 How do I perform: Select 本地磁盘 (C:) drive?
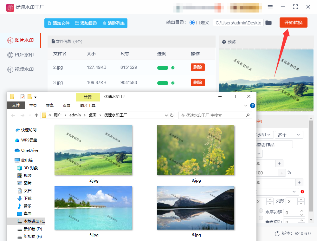(x=26, y=221)
